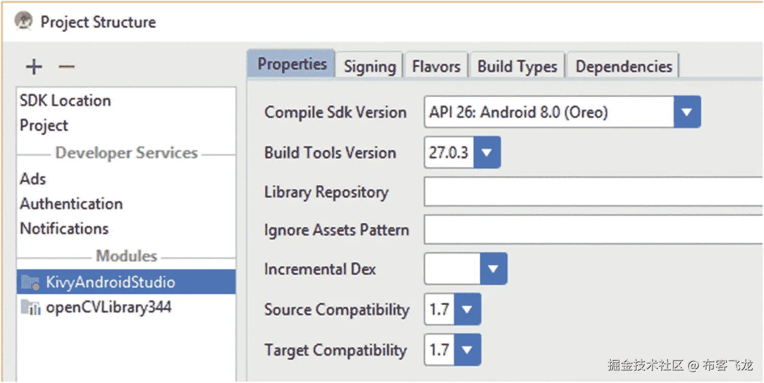Viewport: 764px width, 383px height.
Task: Click the plus icon to add module
Action: click(34, 67)
